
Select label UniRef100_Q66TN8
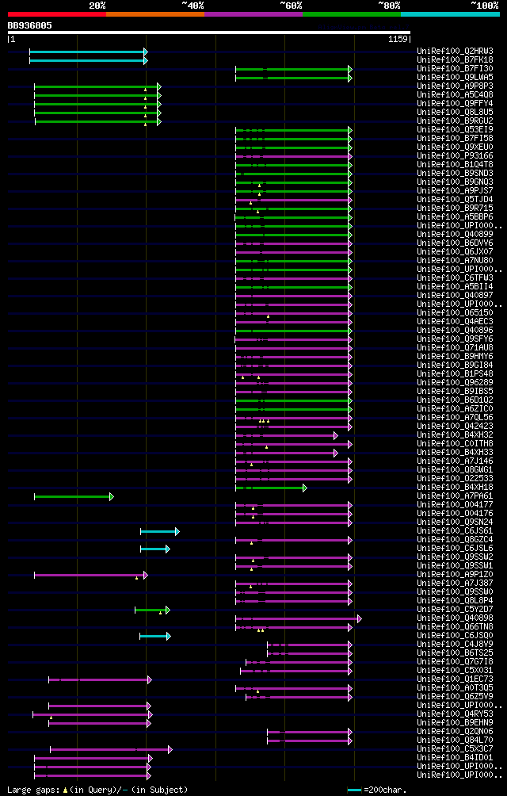point(455,626)
